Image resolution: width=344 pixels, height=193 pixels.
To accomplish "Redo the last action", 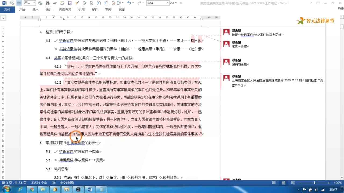I will [139, 3].
